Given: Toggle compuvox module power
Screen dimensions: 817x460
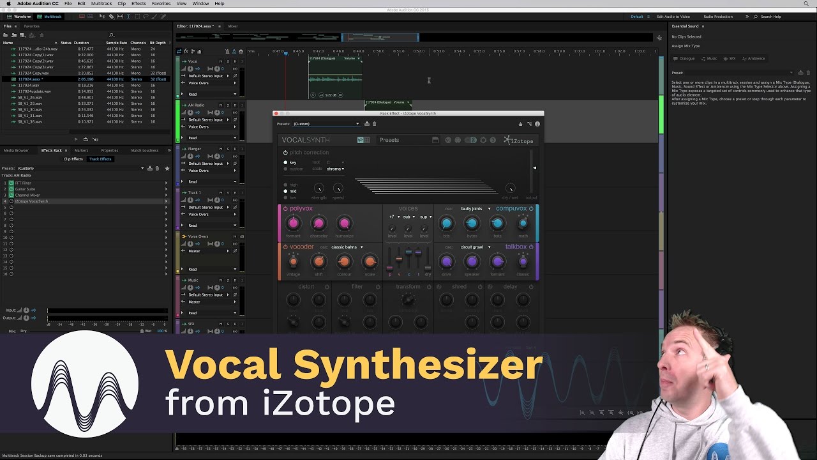Looking at the screenshot, I should coord(531,209).
